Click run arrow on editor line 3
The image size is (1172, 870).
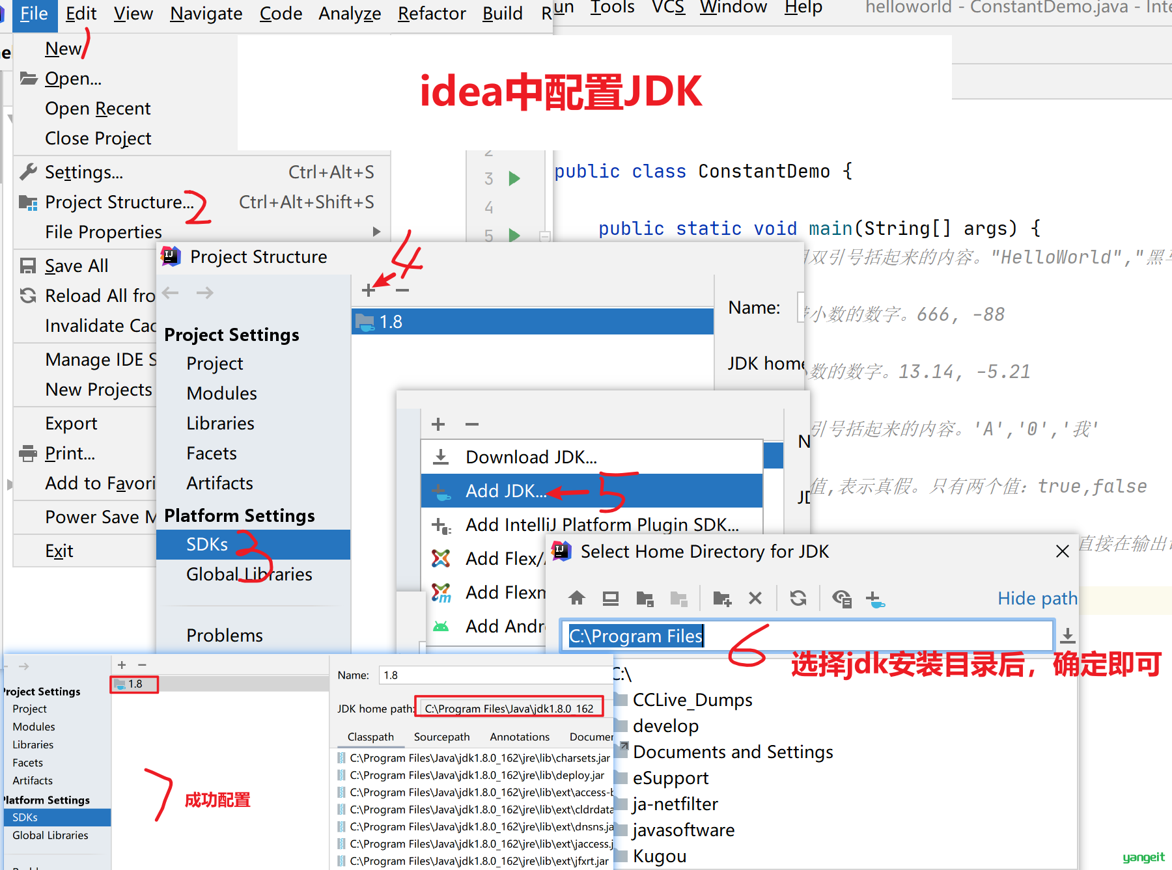[514, 178]
